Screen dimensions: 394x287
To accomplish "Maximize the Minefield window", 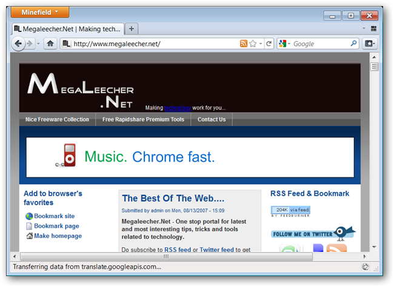I will [x=351, y=16].
